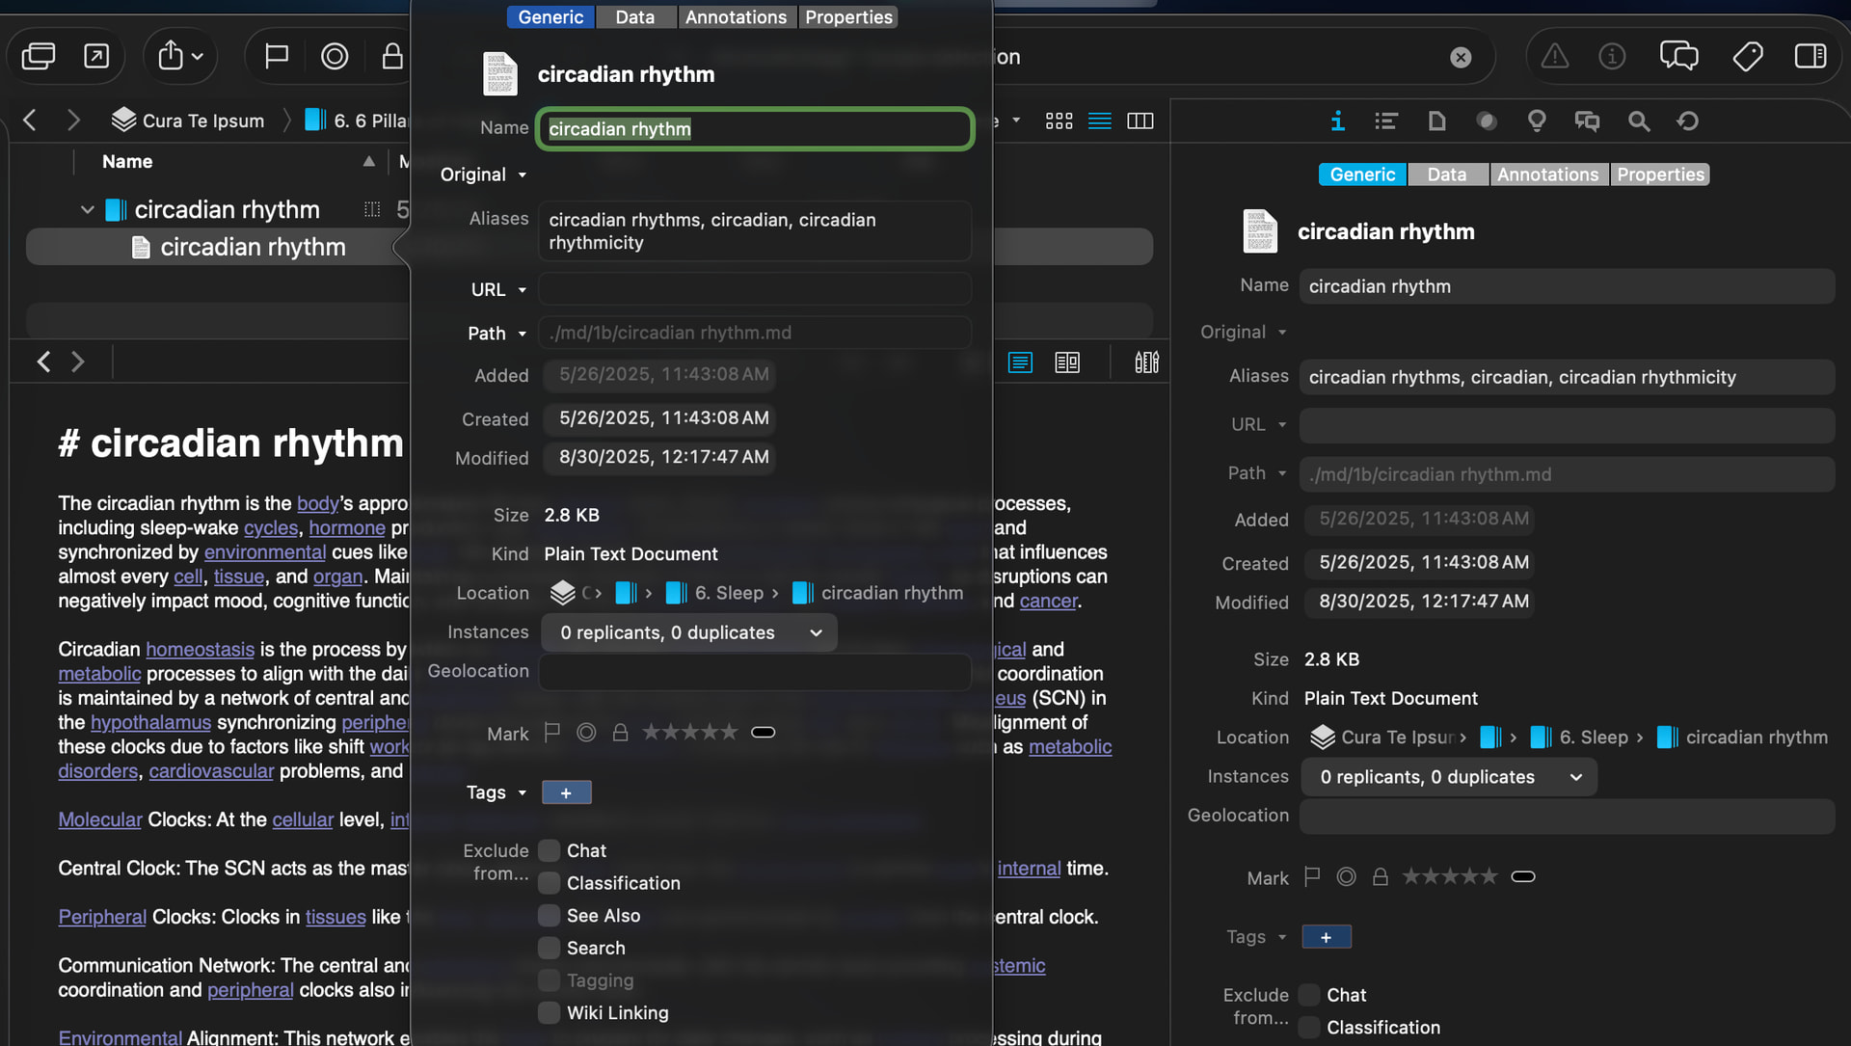1851x1046 pixels.
Task: Open the Instances dropdown in the popup
Action: click(688, 632)
